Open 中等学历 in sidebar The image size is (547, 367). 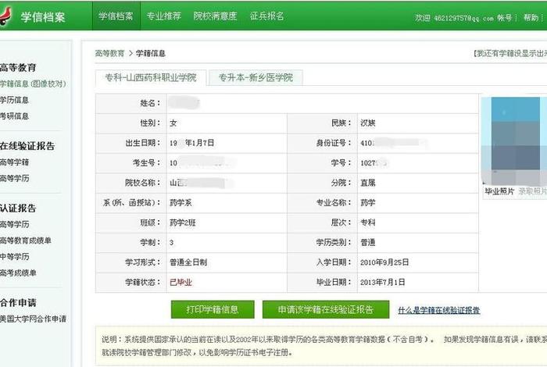14,257
